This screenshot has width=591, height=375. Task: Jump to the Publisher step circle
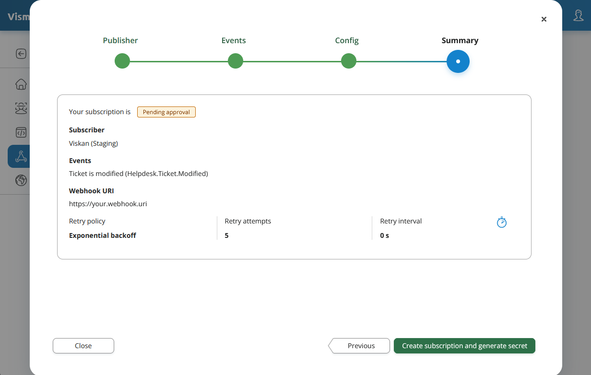coord(122,61)
